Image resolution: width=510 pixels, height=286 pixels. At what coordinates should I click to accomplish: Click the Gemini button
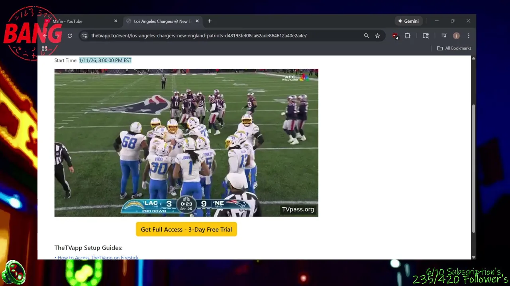[x=408, y=21]
